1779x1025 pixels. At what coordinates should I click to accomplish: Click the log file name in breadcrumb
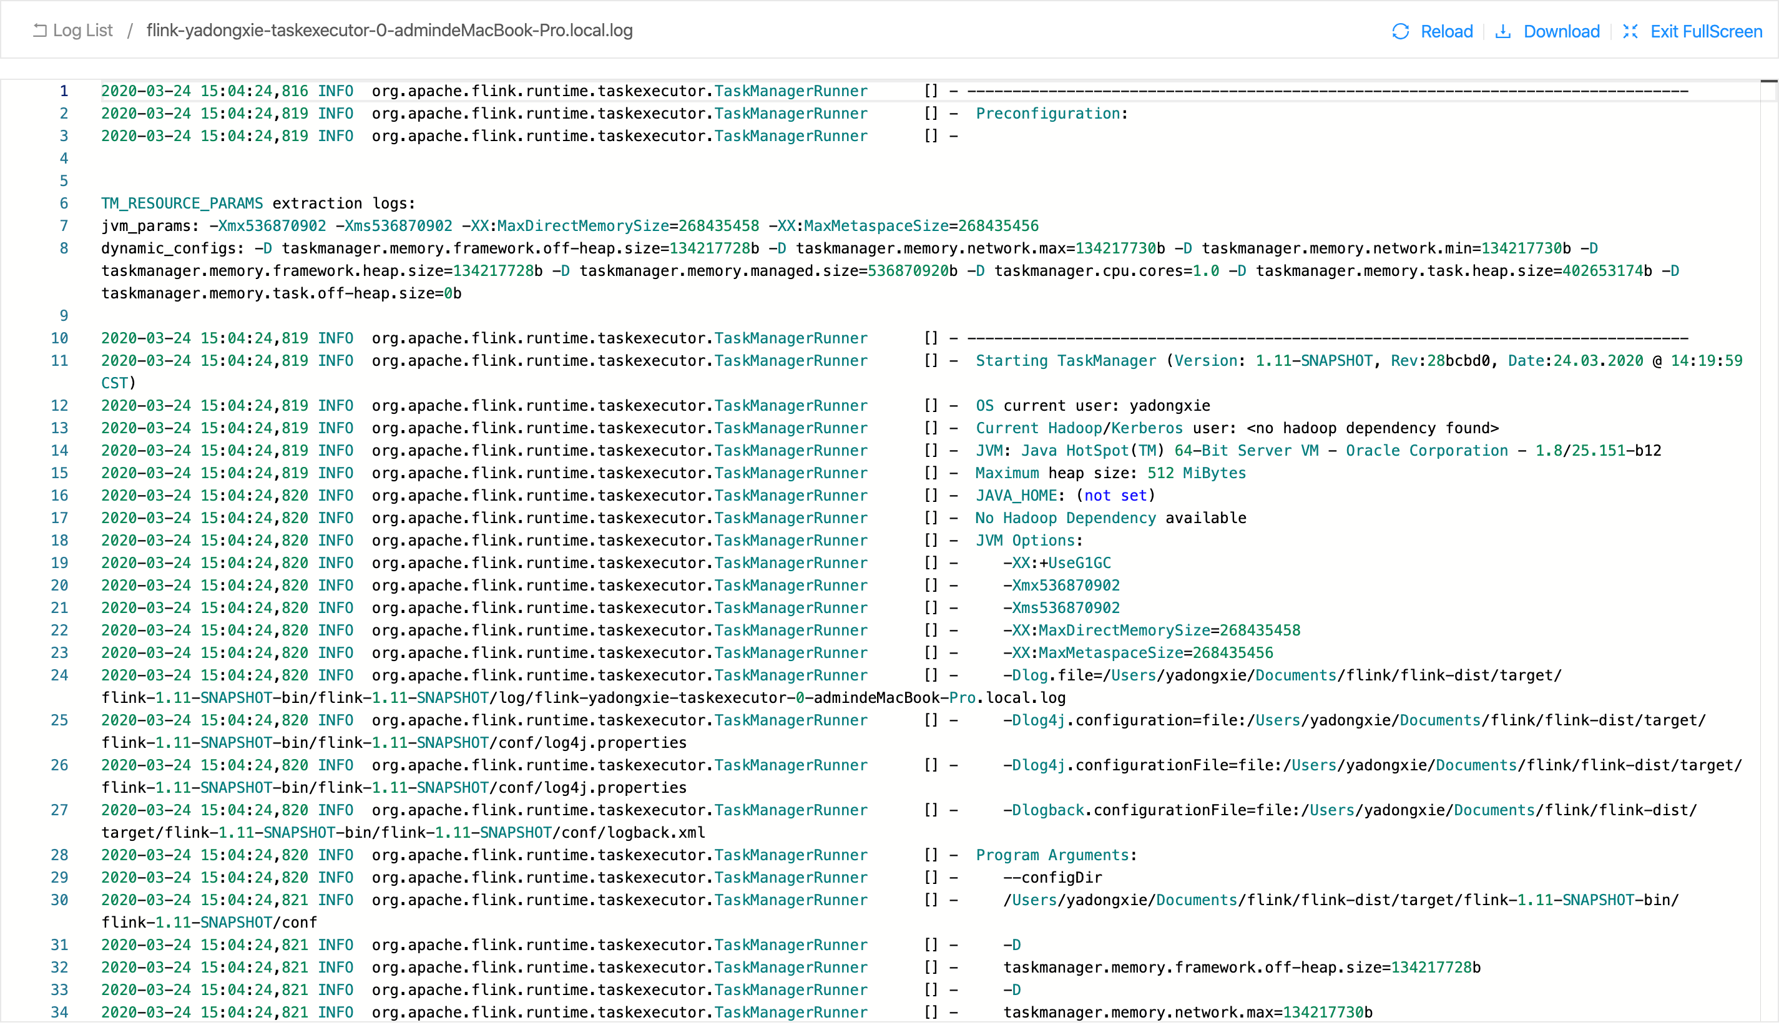click(389, 30)
